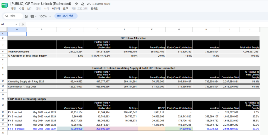Click the 208,518,394 FY 4 cell

pos(97,125)
